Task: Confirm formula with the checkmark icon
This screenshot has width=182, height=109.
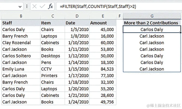Action: coord(42,6)
